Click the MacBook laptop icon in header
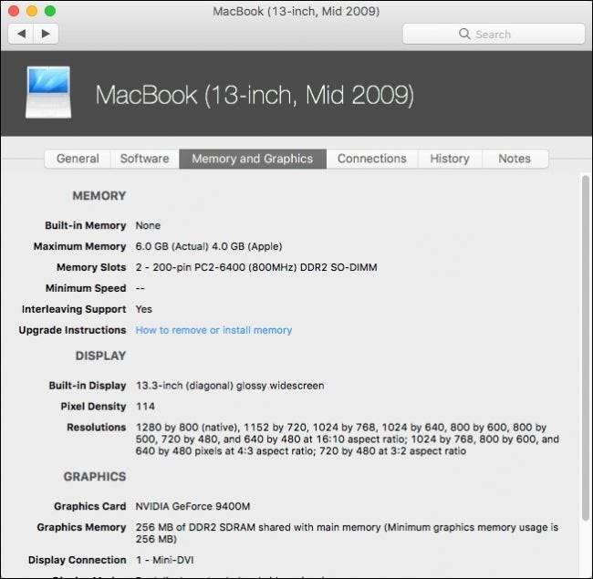The height and width of the screenshot is (579, 593). click(x=48, y=93)
